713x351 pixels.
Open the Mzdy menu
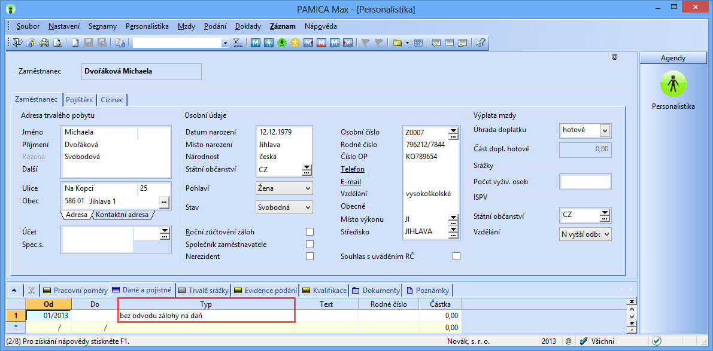(186, 26)
